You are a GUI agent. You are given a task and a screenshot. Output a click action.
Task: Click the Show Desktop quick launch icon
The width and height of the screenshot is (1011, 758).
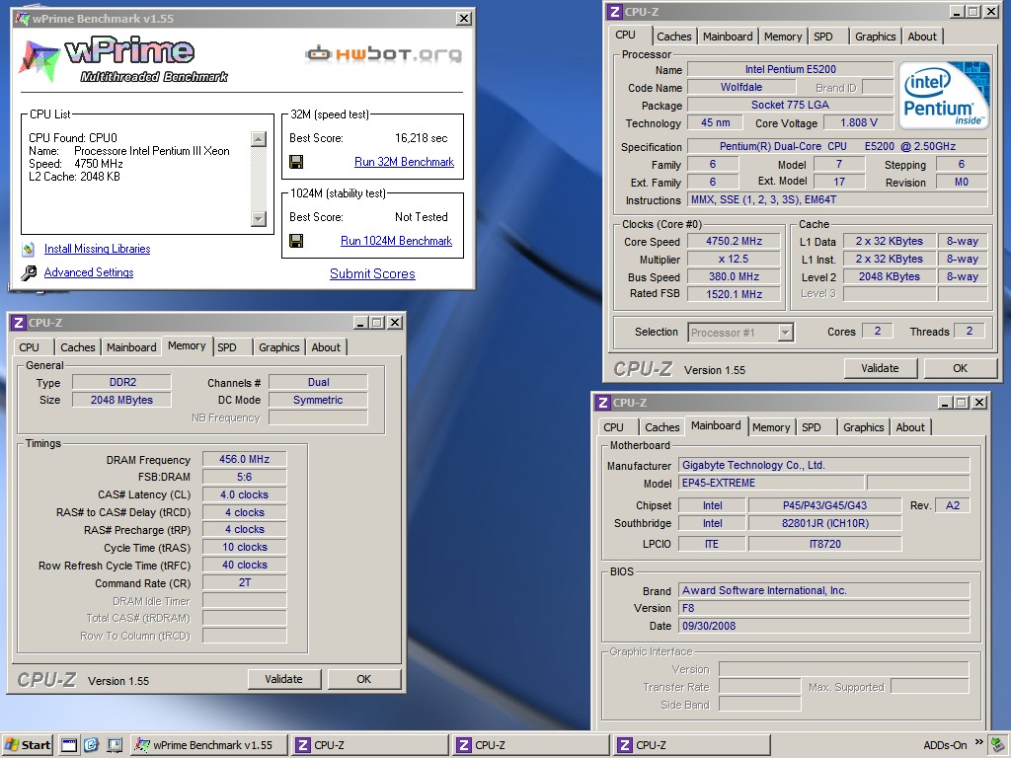(115, 746)
